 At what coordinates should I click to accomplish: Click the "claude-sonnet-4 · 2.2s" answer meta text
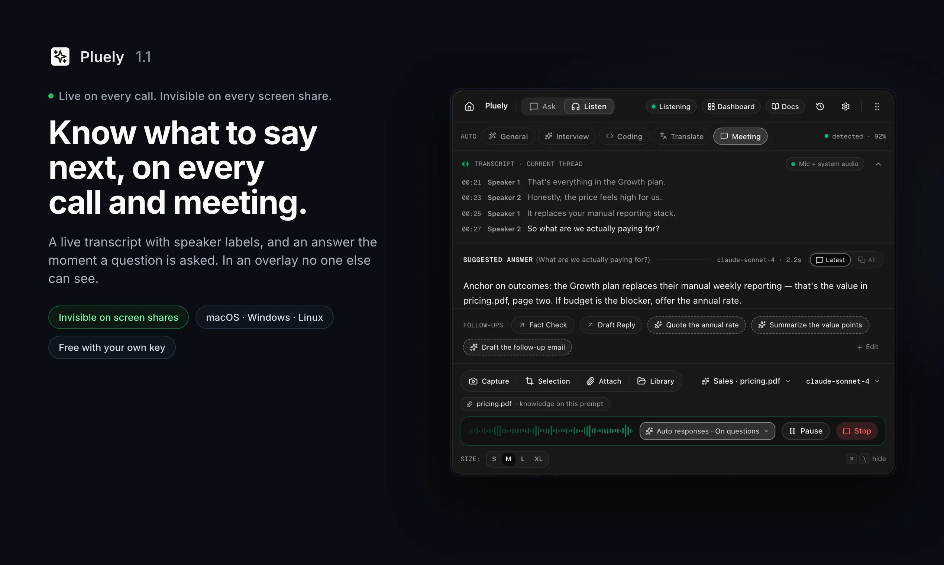tap(759, 260)
